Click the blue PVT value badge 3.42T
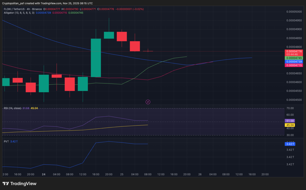Viewport: 306px width, 190px height. pos(290,144)
